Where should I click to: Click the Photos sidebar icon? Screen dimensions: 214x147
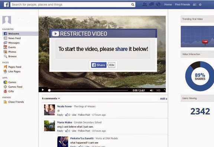(5, 52)
